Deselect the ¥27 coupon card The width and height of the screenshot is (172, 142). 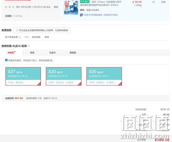(23, 77)
